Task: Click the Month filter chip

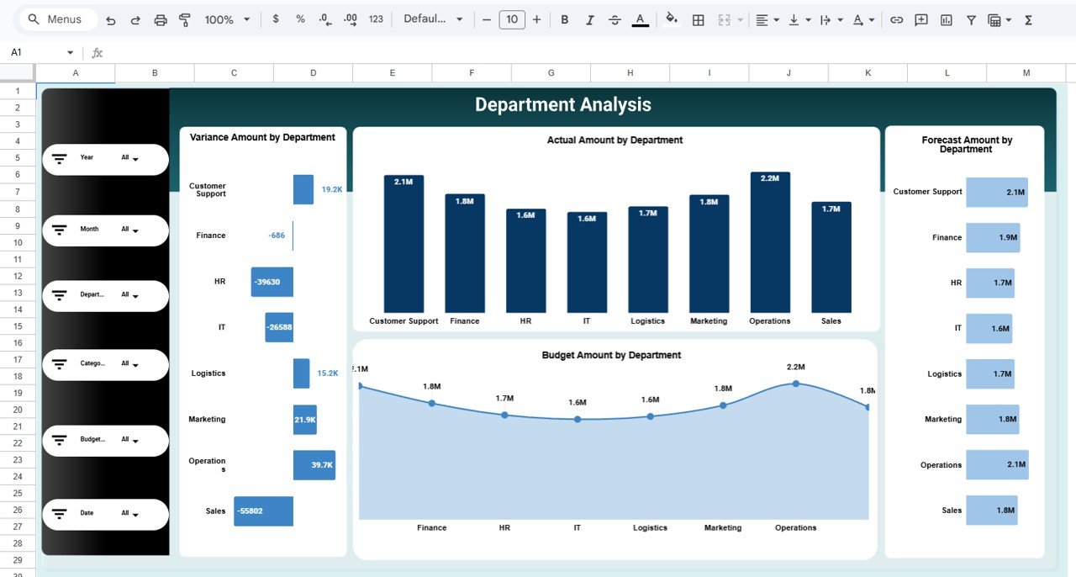Action: [x=104, y=229]
